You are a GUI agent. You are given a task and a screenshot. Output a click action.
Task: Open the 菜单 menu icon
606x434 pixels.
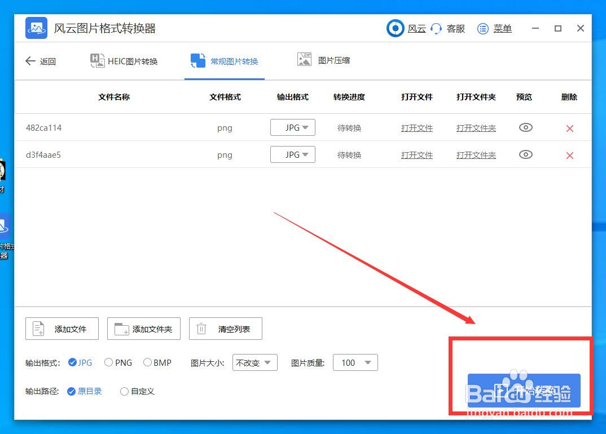pos(483,28)
